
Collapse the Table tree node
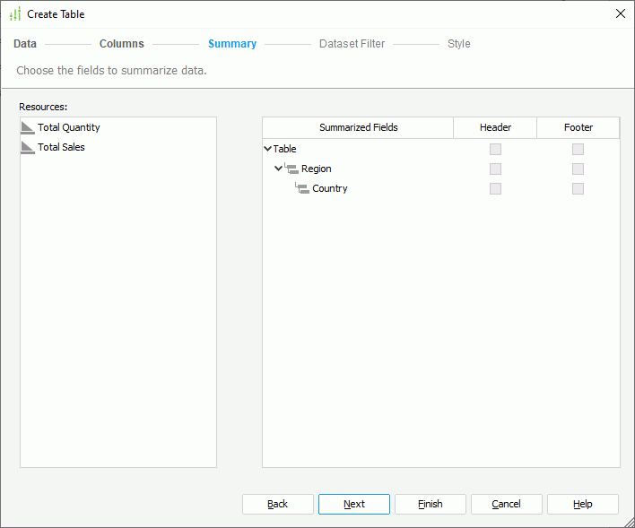coord(268,150)
